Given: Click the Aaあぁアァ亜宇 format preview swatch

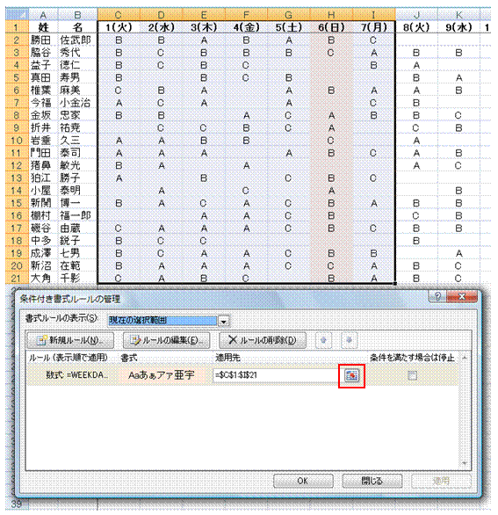Looking at the screenshot, I should (x=162, y=375).
